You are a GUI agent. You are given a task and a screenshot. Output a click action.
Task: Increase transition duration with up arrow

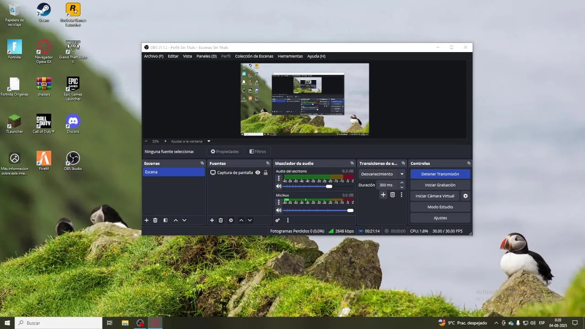[402, 183]
